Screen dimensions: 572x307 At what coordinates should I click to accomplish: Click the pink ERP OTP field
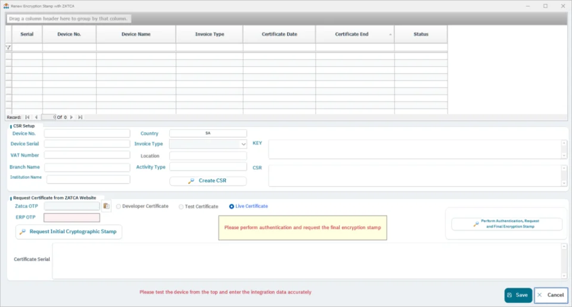[72, 218]
